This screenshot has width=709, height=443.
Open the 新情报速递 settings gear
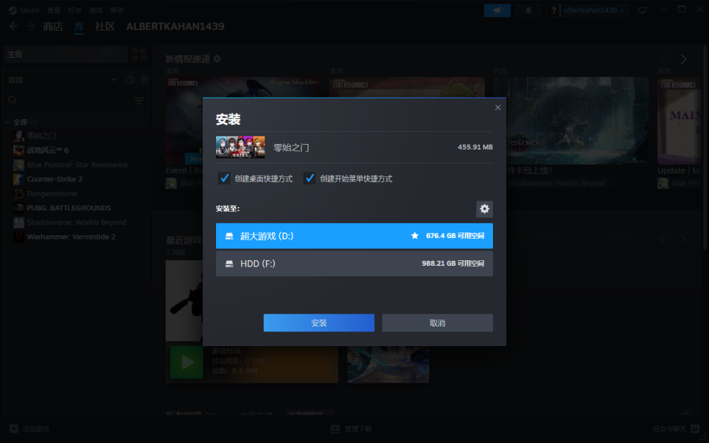217,59
